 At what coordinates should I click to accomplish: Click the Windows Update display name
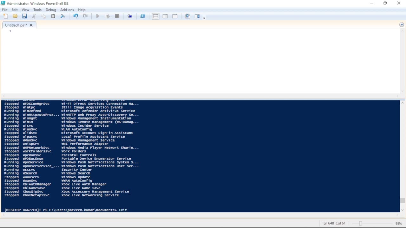pos(76,177)
